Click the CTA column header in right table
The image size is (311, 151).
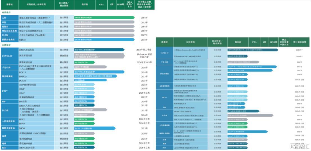254,42
